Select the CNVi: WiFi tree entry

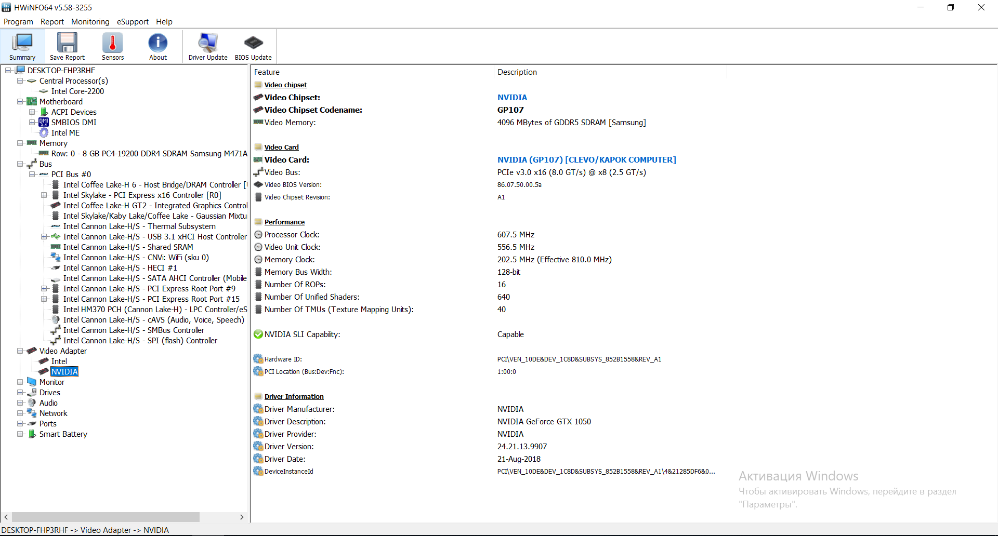click(x=136, y=257)
